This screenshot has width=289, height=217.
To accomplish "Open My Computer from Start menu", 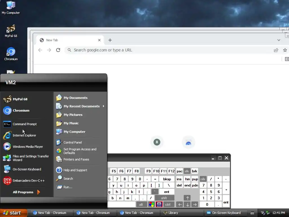I will 71,132.
